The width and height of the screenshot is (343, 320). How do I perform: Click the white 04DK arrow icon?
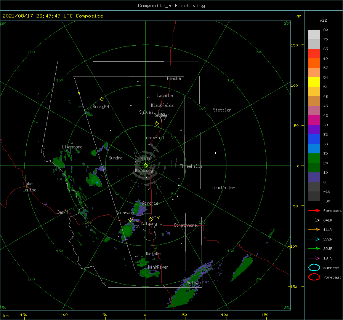click(314, 220)
